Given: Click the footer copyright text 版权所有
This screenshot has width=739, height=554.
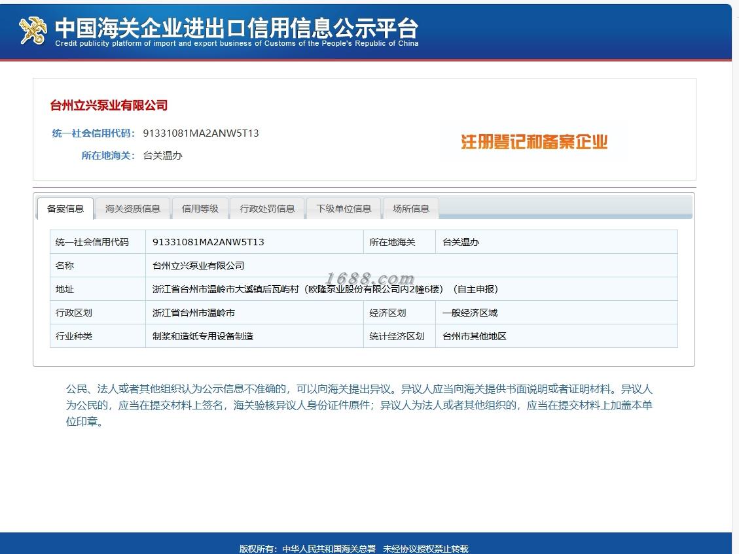Looking at the screenshot, I should point(354,549).
